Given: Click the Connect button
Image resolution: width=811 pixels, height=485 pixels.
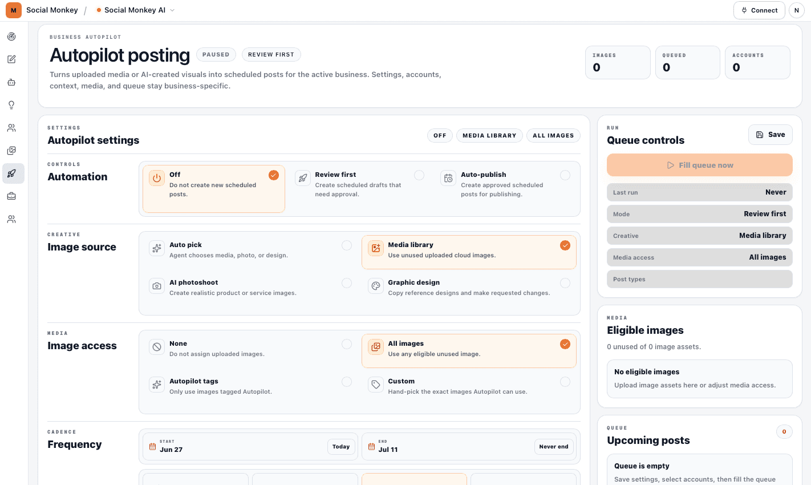Looking at the screenshot, I should point(759,10).
